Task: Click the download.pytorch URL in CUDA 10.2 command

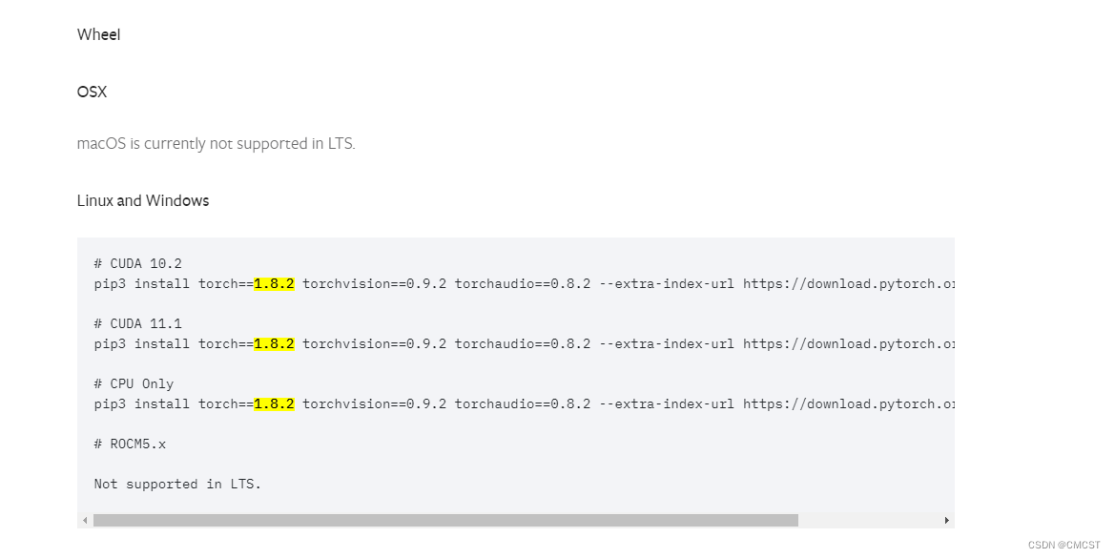Action: (848, 283)
